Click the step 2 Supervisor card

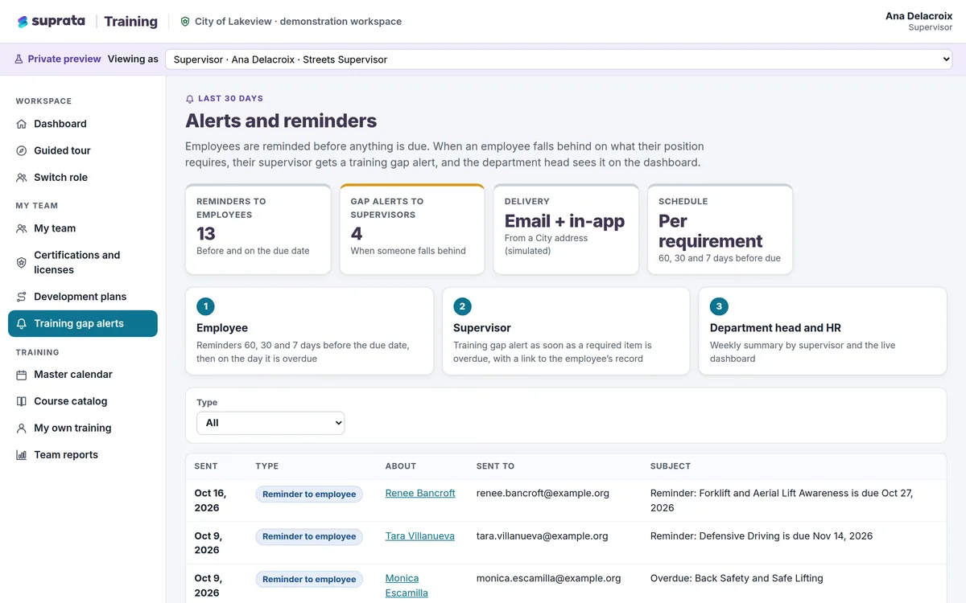point(566,331)
